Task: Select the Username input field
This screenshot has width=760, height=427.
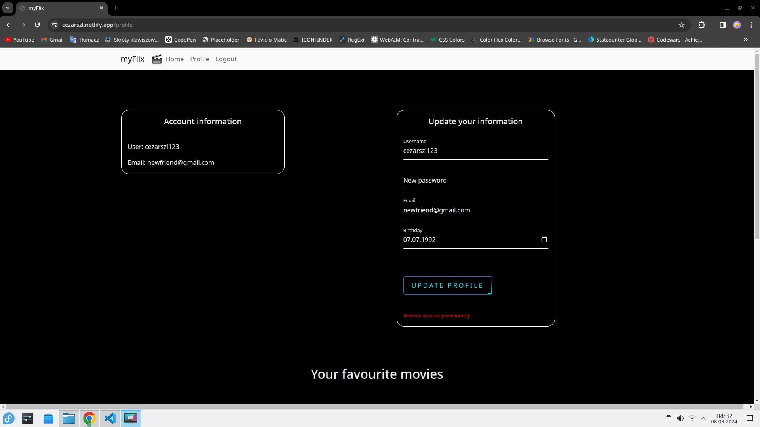Action: [475, 151]
